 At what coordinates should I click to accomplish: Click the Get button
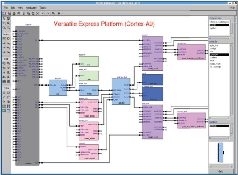coord(221,171)
